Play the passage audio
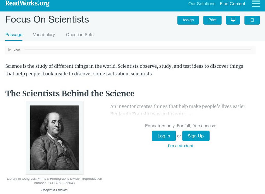This screenshot has height=194, width=265. 10,50
